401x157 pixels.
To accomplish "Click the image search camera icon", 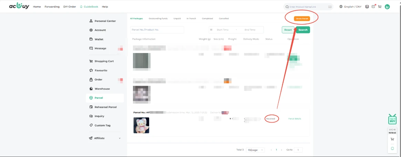I will point(330,7).
